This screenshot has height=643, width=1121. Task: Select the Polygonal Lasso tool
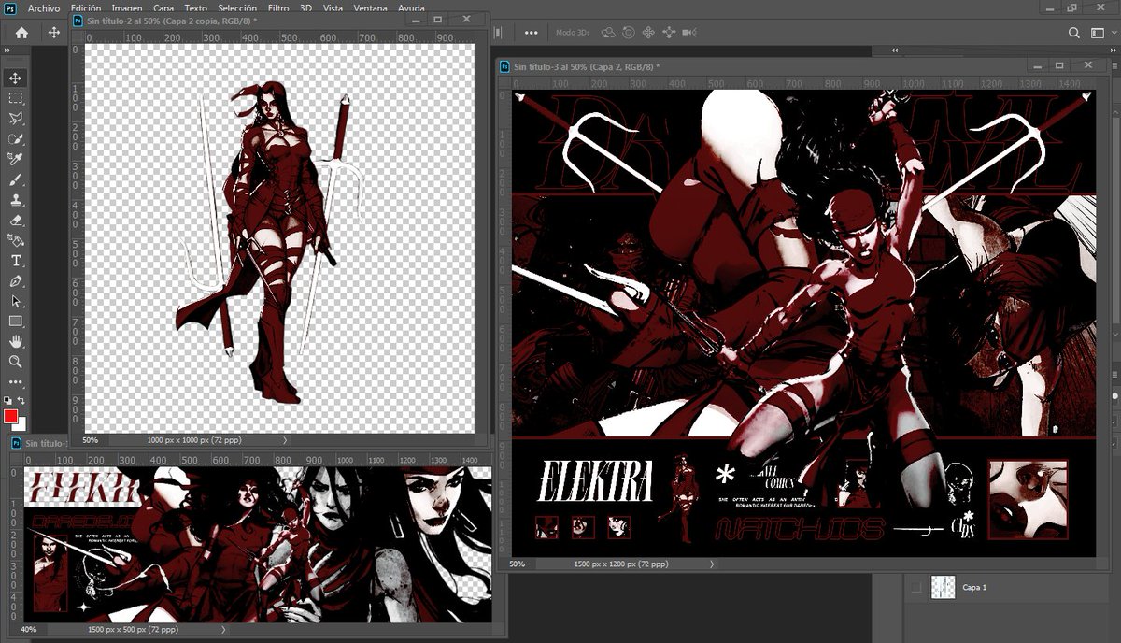point(16,119)
